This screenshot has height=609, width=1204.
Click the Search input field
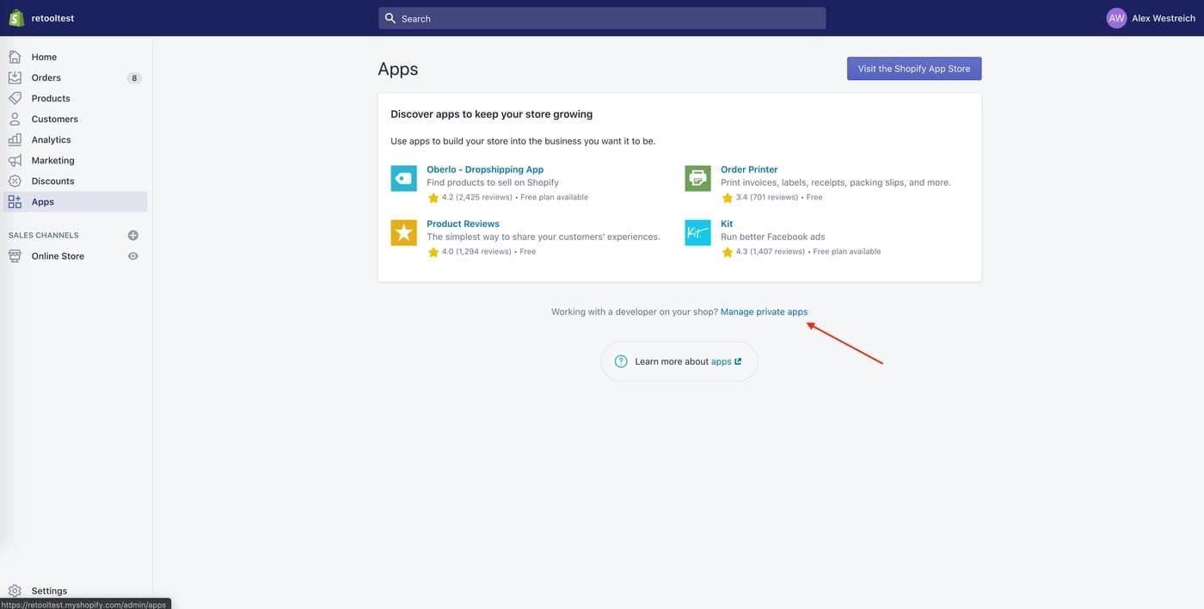tap(602, 18)
